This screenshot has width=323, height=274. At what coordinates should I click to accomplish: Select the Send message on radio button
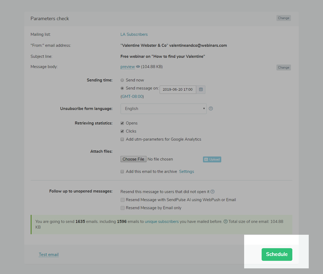[122, 88]
